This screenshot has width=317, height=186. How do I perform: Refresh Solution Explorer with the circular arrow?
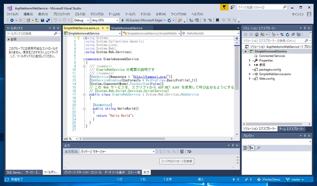tap(287, 35)
